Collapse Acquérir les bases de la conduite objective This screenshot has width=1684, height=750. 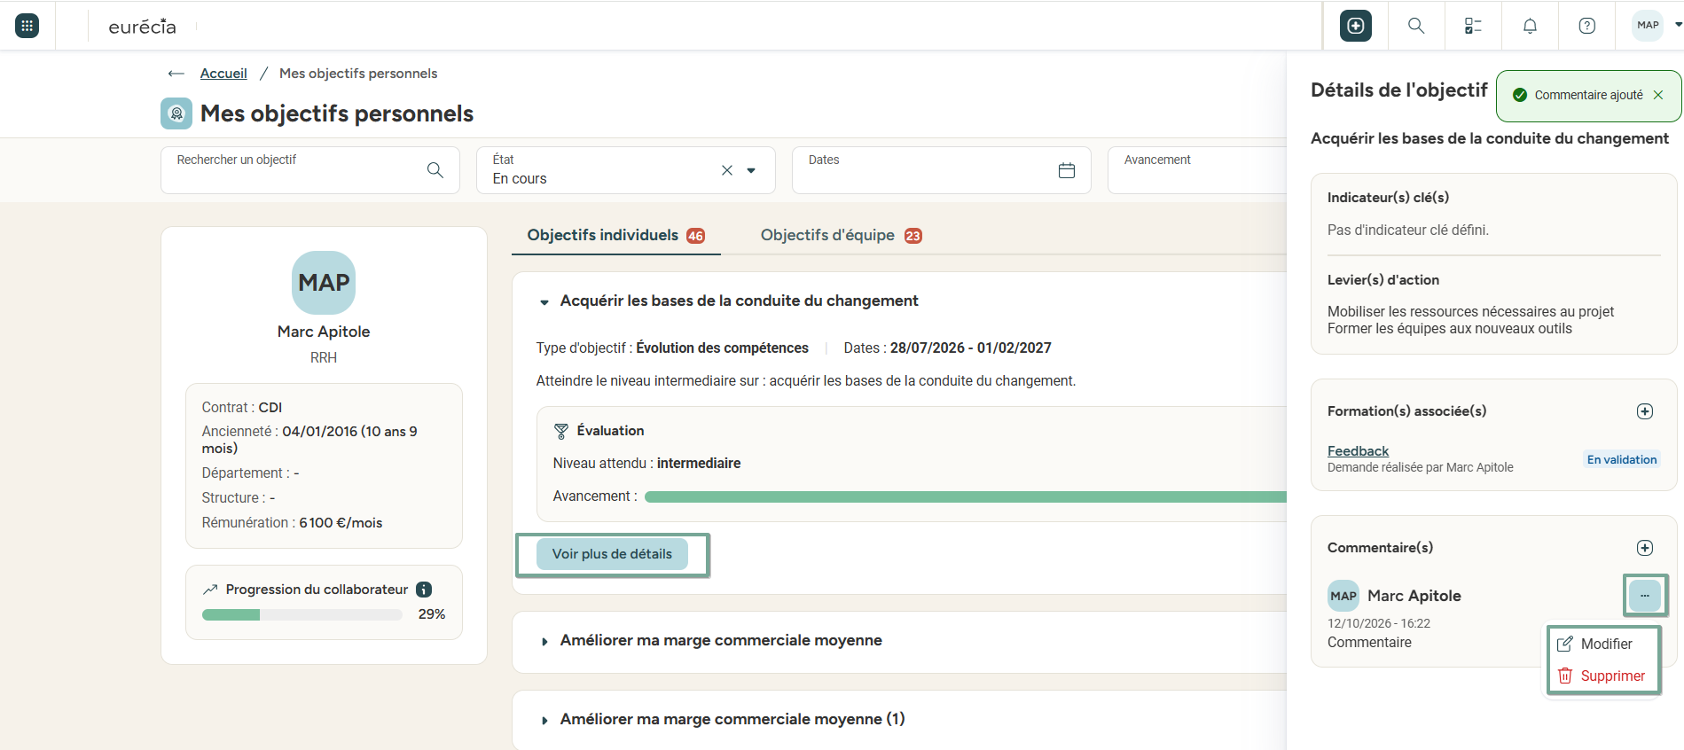544,302
